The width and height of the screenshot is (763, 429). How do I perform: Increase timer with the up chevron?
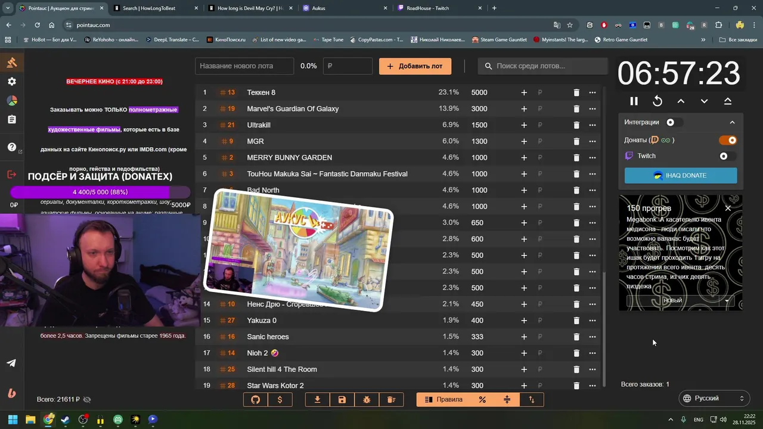pyautogui.click(x=681, y=101)
